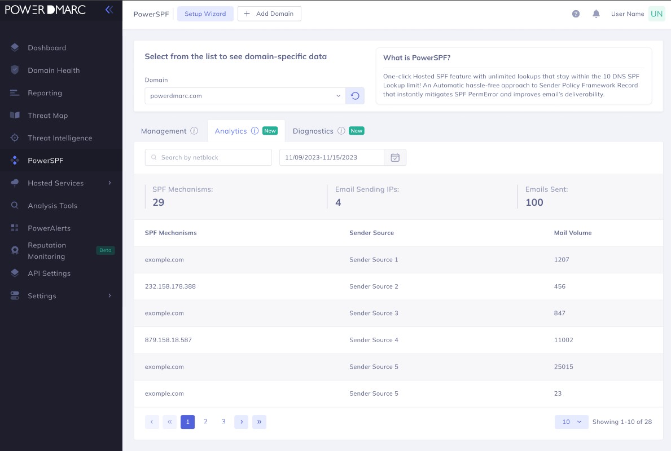Click mail volume value 11002
Image resolution: width=671 pixels, height=451 pixels.
click(x=564, y=340)
